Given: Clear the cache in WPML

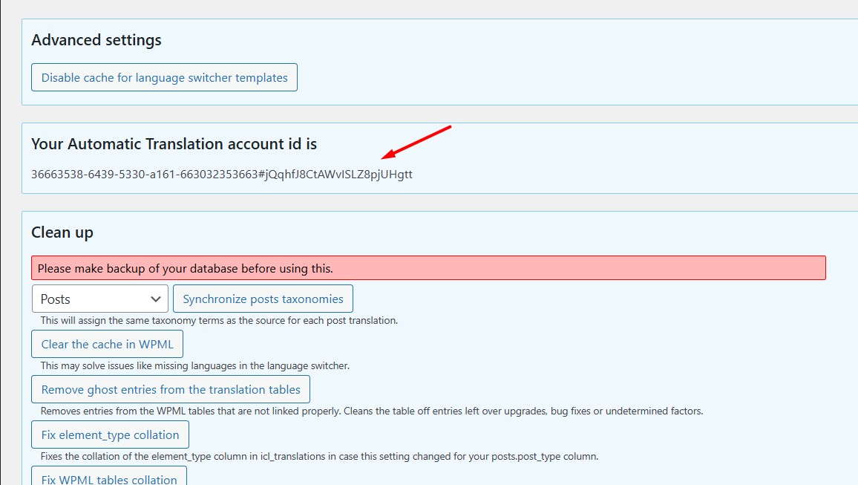Looking at the screenshot, I should 107,345.
